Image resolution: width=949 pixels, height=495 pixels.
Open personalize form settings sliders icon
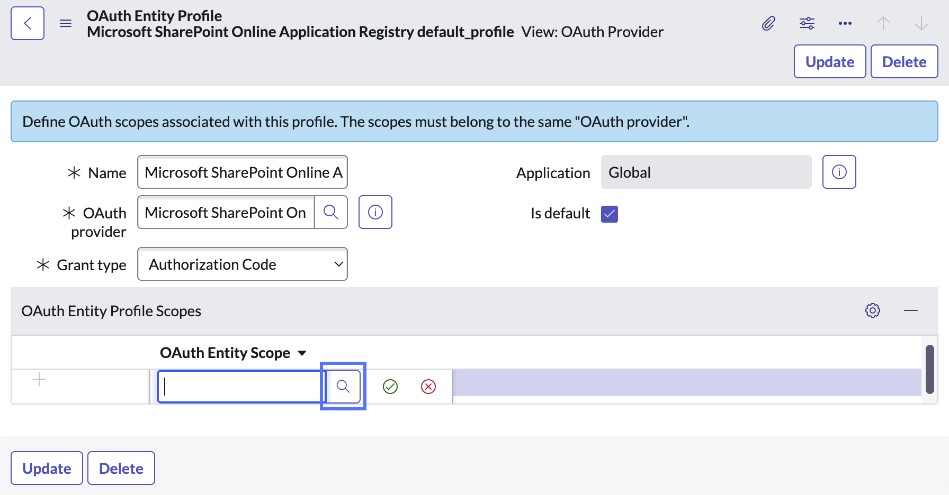click(x=807, y=23)
